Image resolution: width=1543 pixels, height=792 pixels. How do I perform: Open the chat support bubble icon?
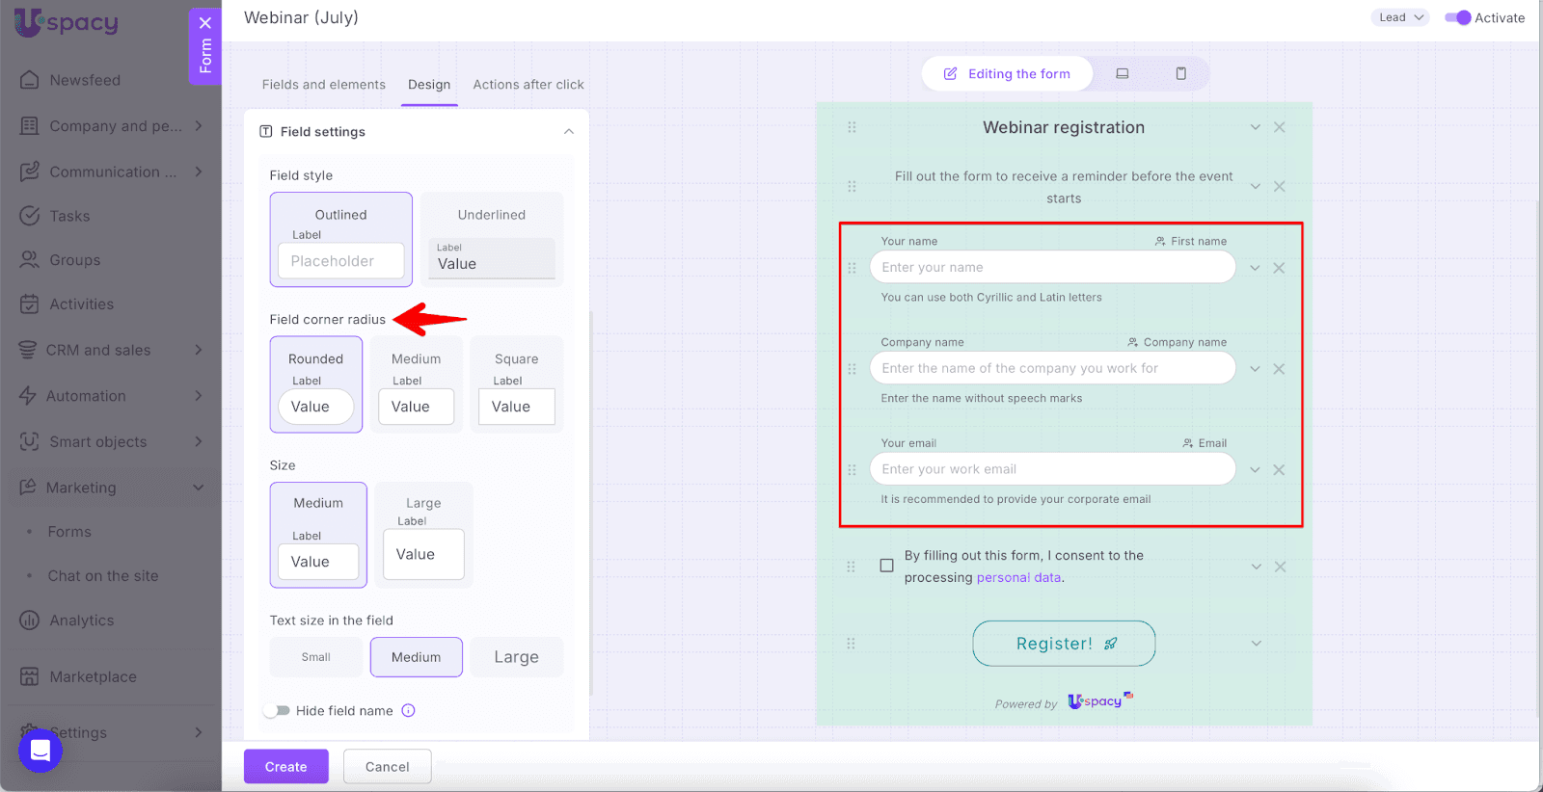[x=41, y=751]
